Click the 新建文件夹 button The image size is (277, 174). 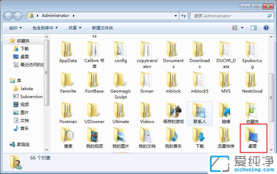[x=102, y=28]
